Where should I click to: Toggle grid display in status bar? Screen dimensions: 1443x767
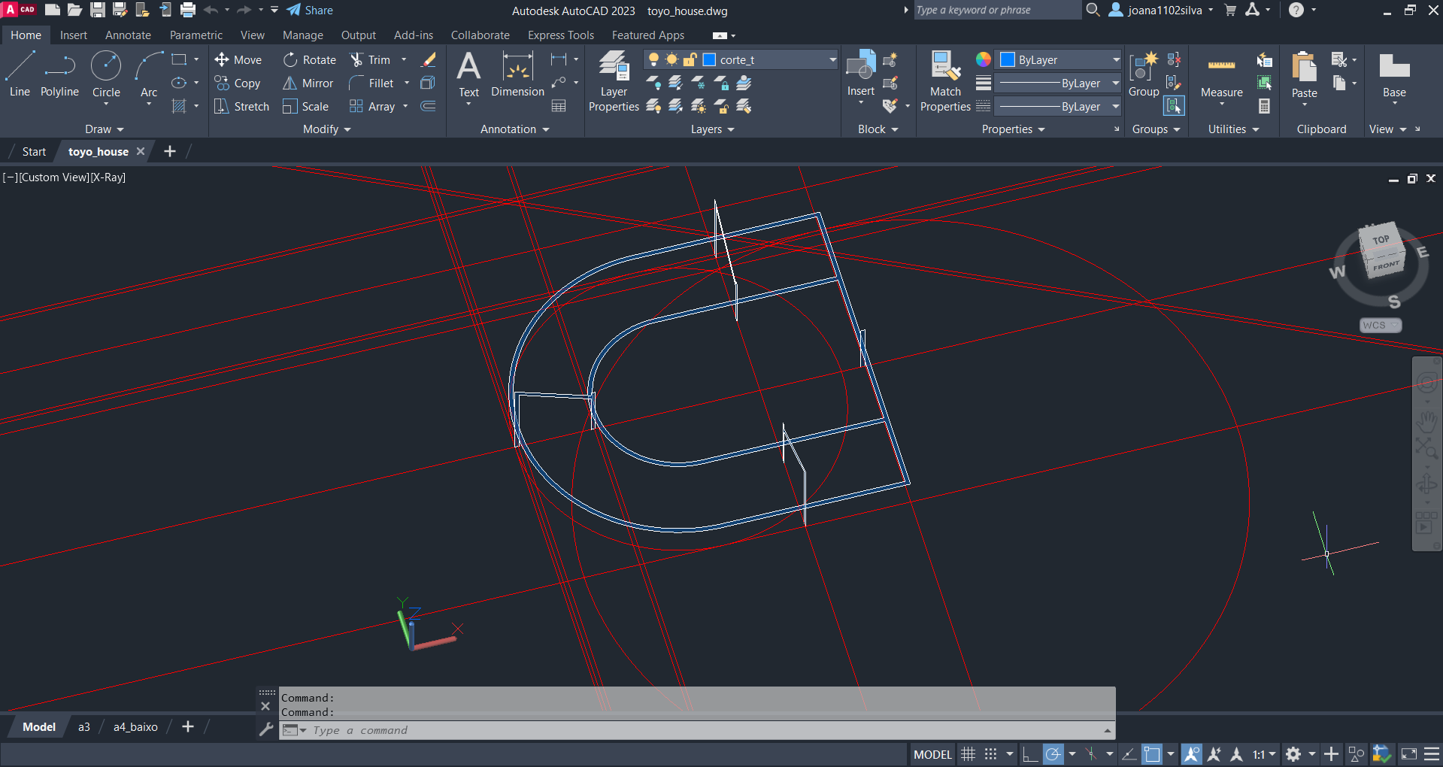(969, 754)
